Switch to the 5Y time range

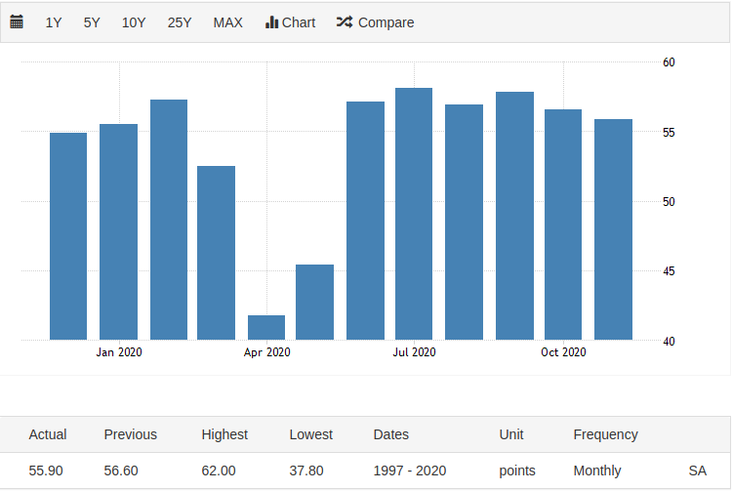92,22
